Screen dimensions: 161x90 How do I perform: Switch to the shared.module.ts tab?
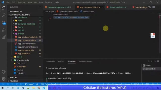117,7
